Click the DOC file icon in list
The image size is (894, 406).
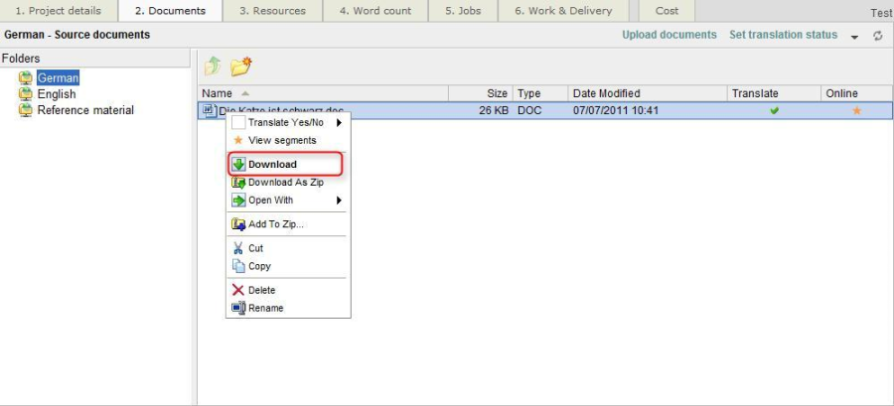pyautogui.click(x=209, y=110)
